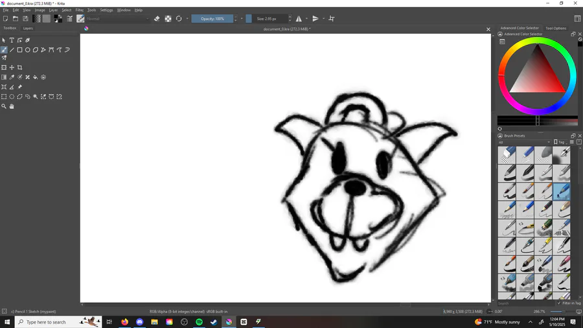Select the Ellipse shape tool
The image size is (583, 328).
pos(27,50)
